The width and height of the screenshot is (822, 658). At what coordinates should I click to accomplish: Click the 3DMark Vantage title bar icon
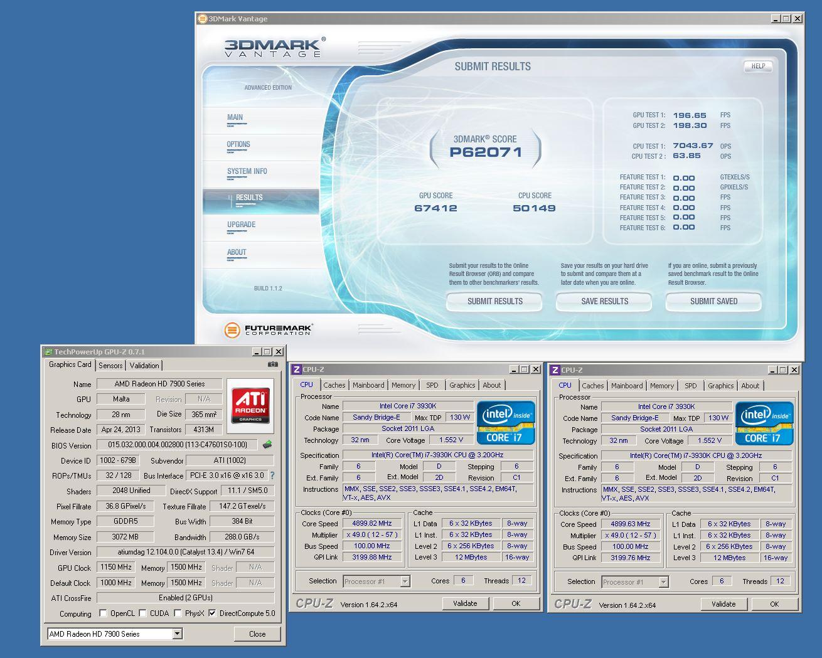tap(203, 19)
